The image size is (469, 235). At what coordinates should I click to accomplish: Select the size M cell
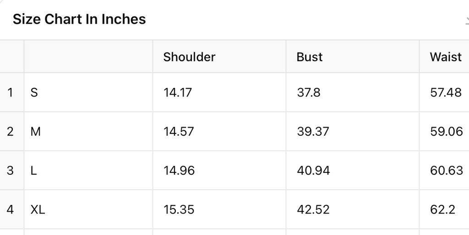[35, 132]
